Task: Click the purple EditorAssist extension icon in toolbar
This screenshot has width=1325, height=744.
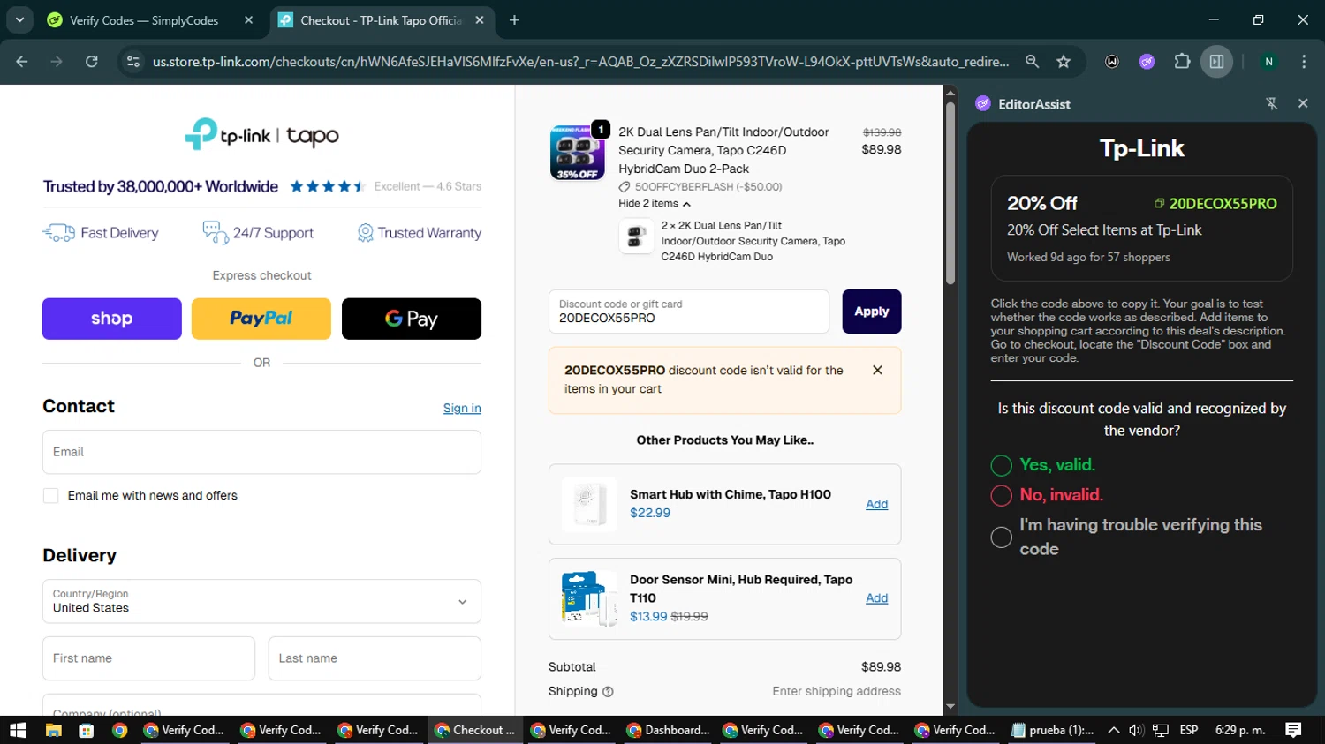Action: [1147, 61]
